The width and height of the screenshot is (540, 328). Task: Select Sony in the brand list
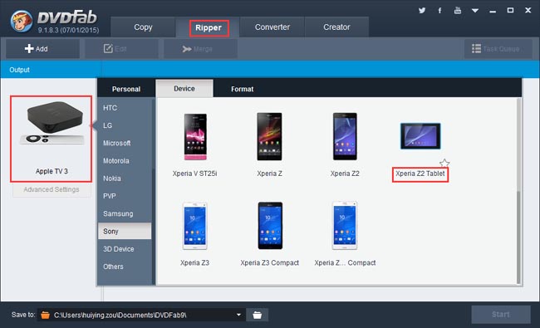[x=125, y=231]
